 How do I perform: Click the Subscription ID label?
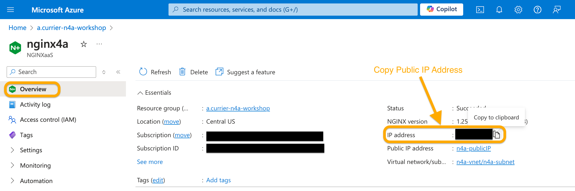(158, 148)
